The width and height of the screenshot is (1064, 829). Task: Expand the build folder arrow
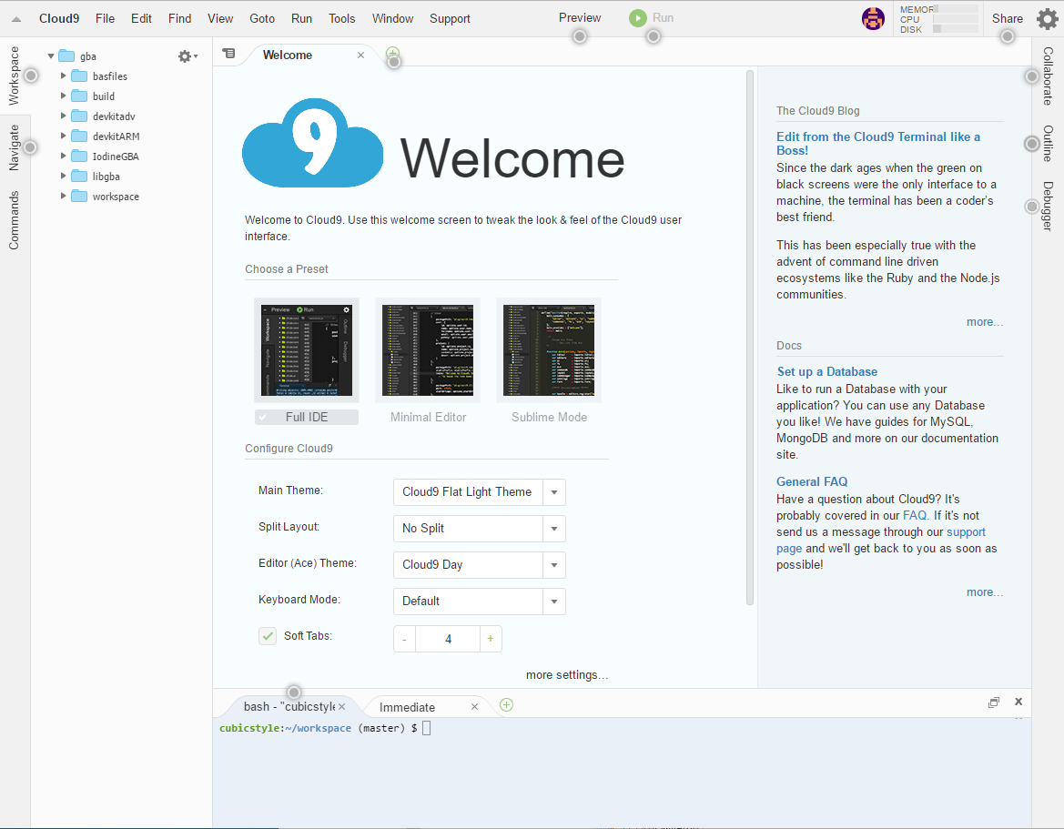(63, 96)
